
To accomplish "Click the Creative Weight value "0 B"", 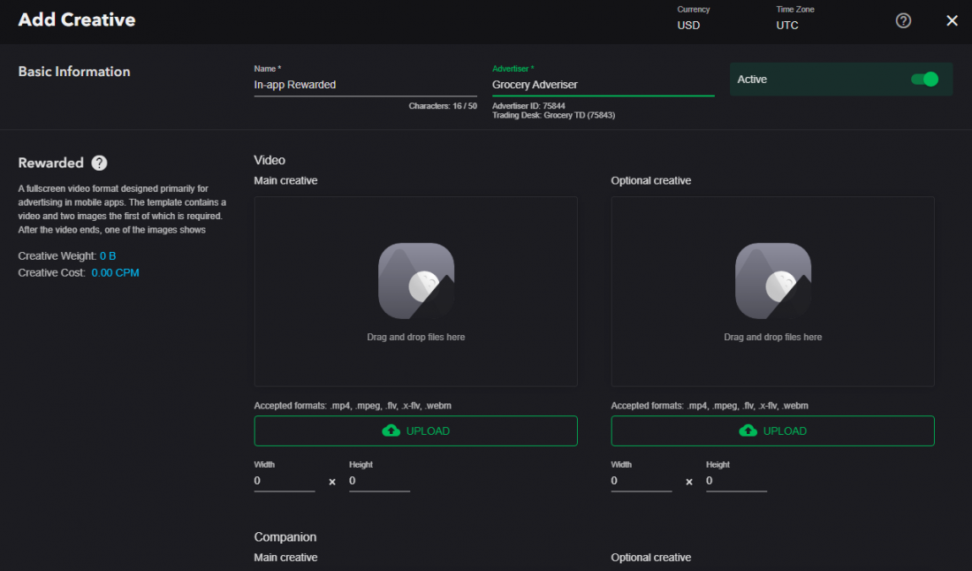I will [108, 256].
